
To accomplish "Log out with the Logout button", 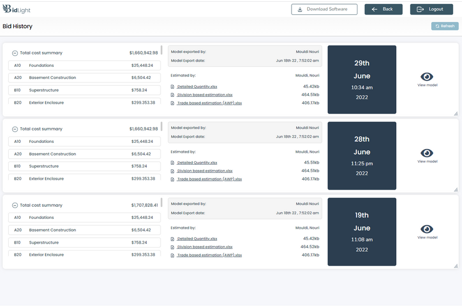I will click(x=431, y=9).
